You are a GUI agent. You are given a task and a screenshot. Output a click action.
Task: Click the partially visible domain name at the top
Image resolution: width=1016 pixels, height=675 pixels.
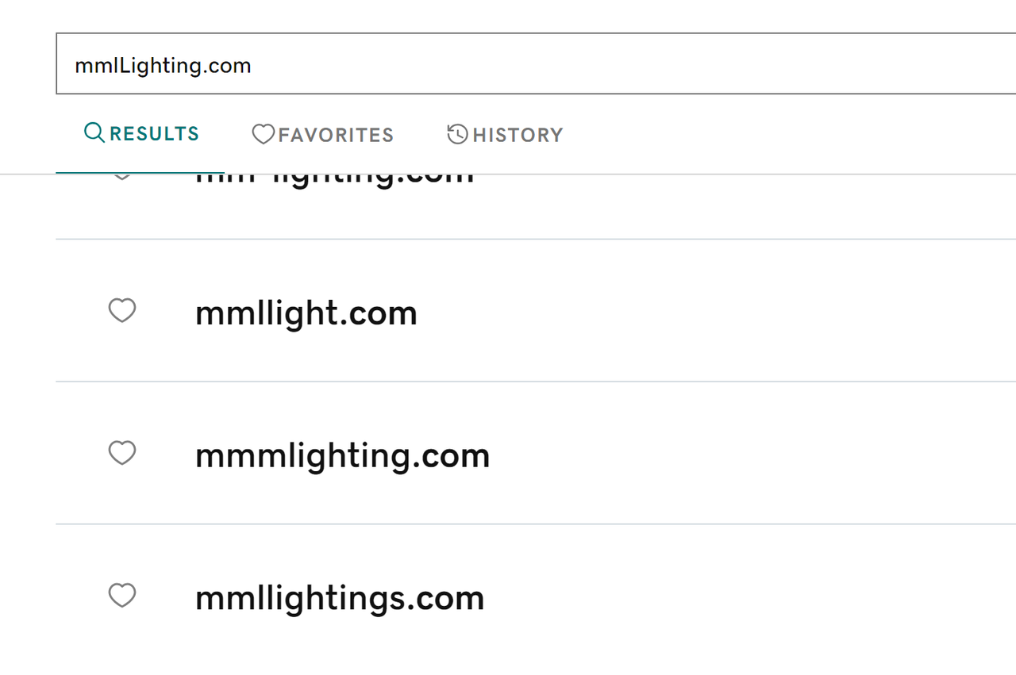[x=334, y=179]
